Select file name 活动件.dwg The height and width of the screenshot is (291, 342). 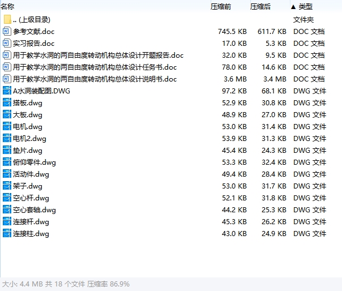31,174
